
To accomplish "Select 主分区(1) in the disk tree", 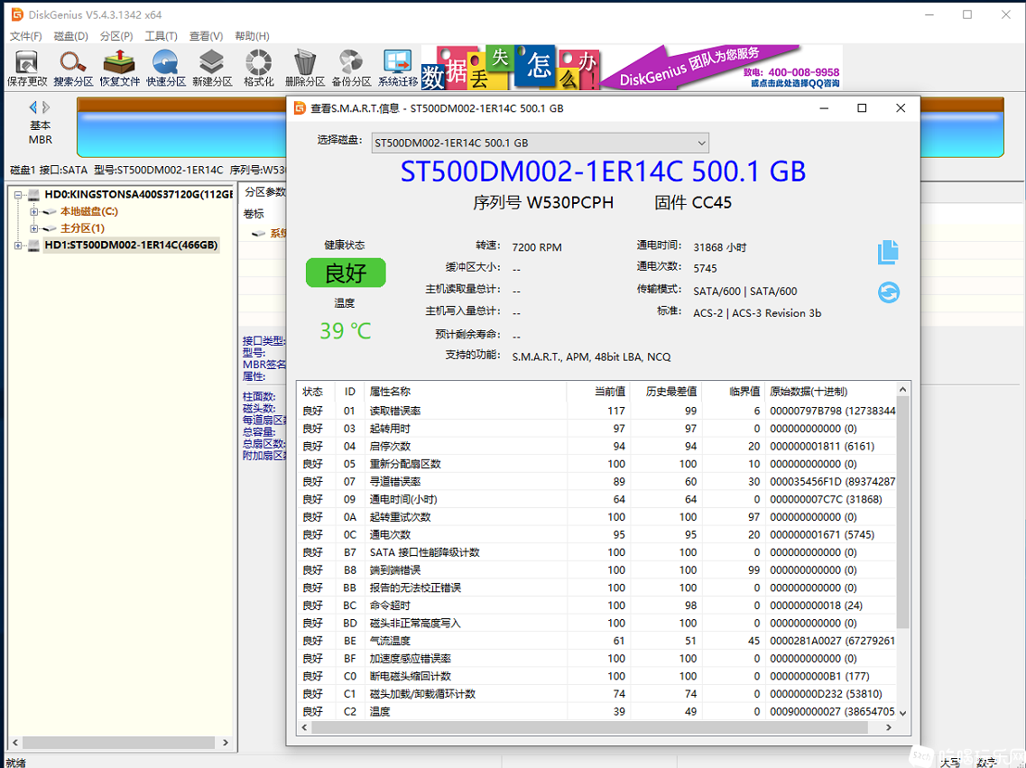I will [x=82, y=228].
